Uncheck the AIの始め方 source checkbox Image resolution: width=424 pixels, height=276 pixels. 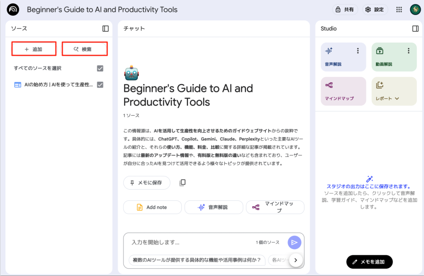point(100,85)
